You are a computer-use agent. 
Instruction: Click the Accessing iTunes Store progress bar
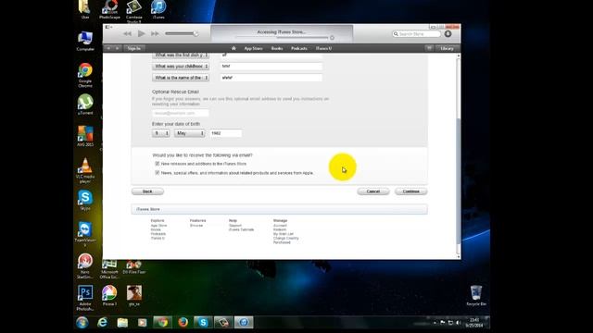282,37
